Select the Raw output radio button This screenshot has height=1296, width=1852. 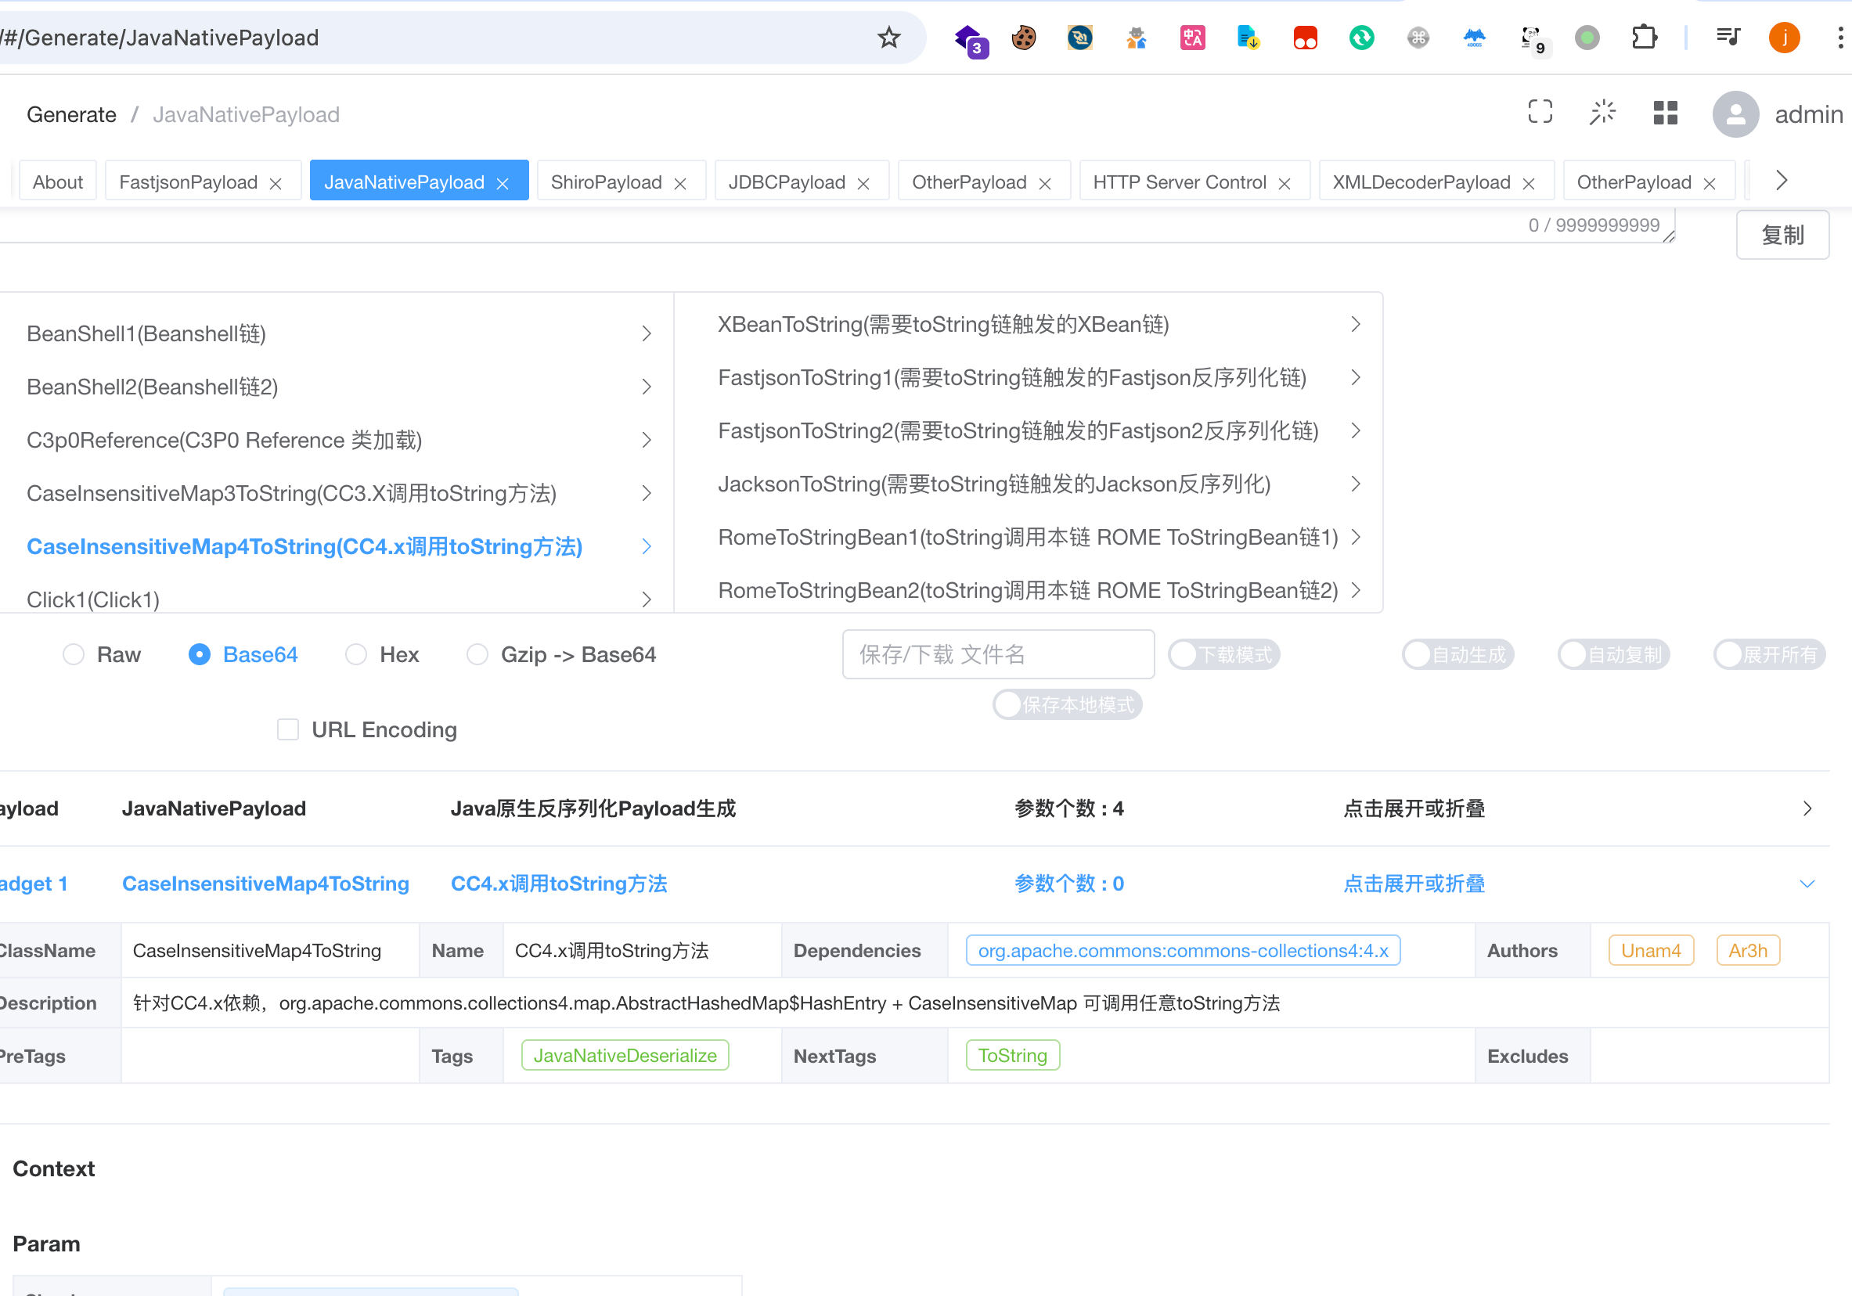(74, 654)
